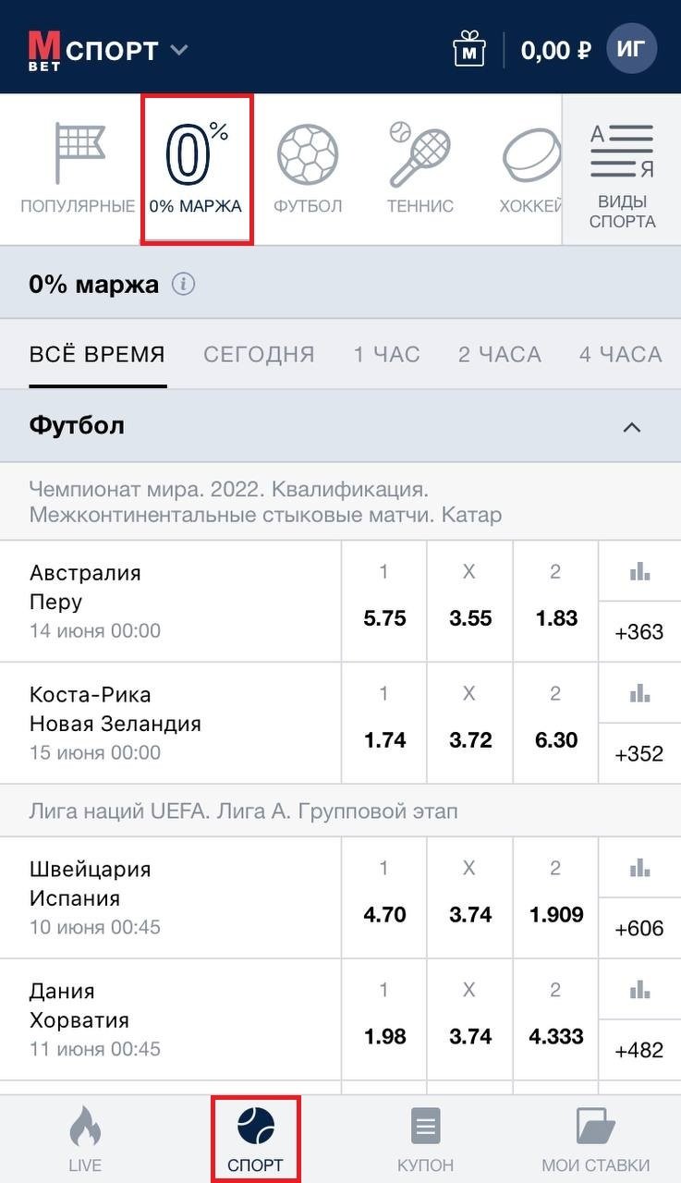Switch to the 2 часа tab
Screen dimensions: 681x1183
[x=500, y=354]
